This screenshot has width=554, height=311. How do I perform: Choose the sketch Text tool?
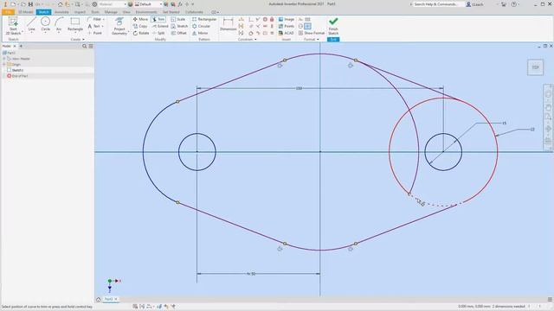tap(94, 26)
